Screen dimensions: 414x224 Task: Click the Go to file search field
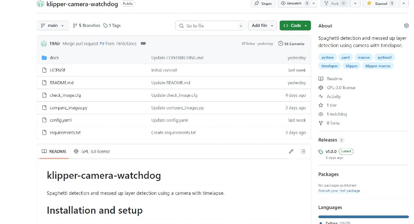click(x=210, y=26)
